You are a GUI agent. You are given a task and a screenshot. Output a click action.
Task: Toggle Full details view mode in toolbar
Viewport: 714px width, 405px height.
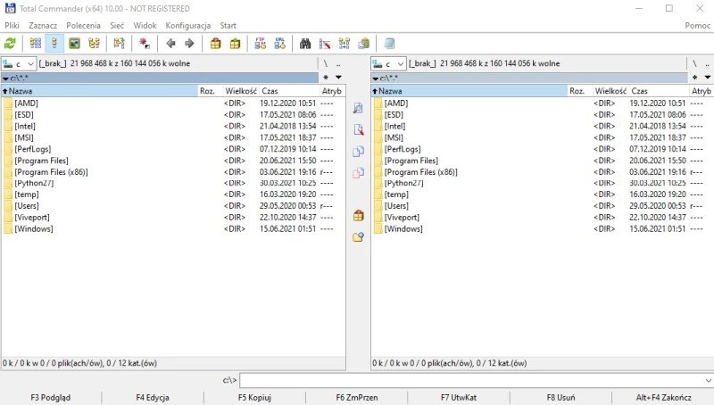55,43
